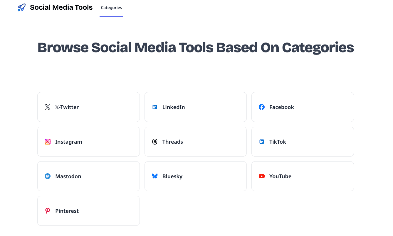Open the Threads category card

click(195, 142)
